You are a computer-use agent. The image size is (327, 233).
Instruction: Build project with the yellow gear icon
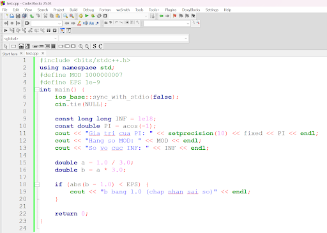click(x=80, y=16)
